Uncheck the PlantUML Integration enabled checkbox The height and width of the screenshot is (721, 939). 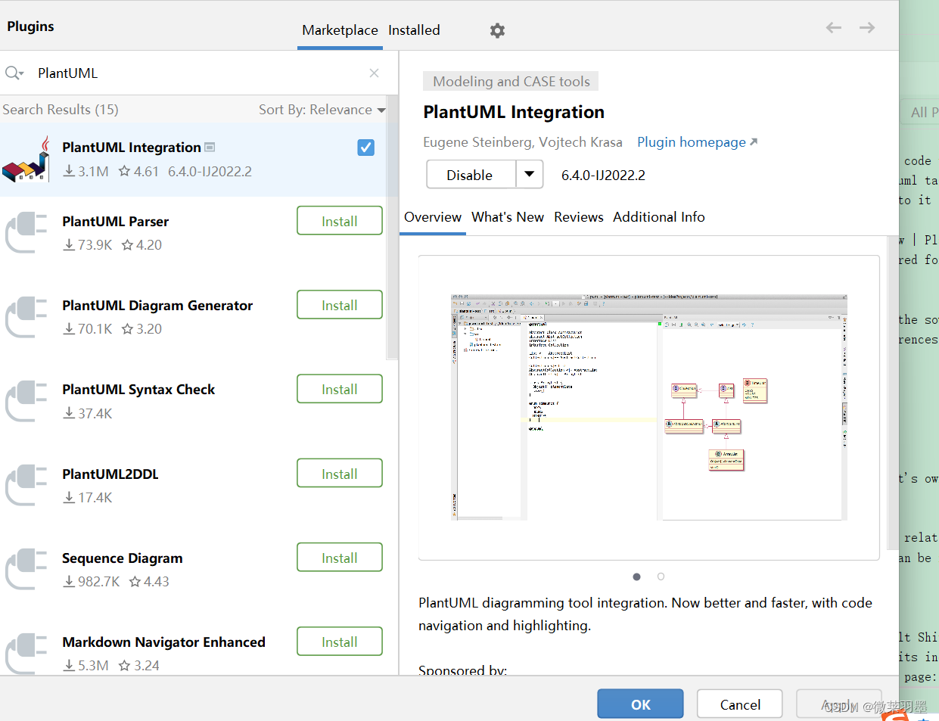365,148
